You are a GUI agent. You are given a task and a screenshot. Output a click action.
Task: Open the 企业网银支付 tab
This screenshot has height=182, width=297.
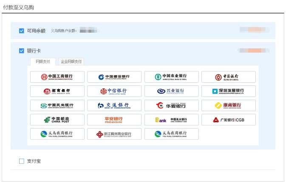71,62
